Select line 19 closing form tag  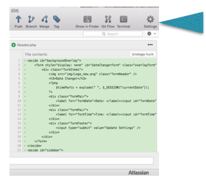41,141
